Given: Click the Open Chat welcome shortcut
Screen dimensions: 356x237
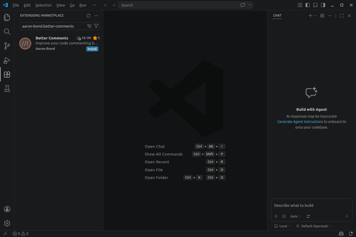Looking at the screenshot, I should (x=155, y=146).
